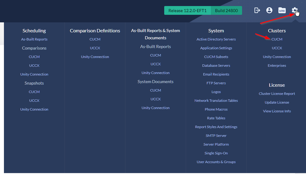Open CUCM under Scheduling Comparisons

pyautogui.click(x=34, y=56)
